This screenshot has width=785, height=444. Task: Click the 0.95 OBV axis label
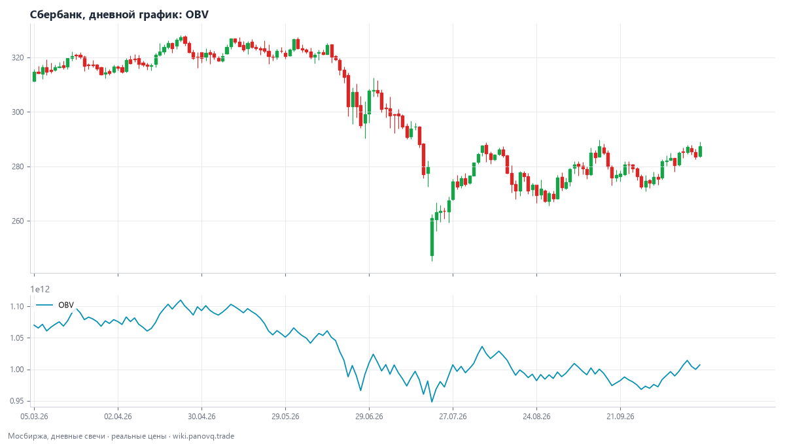point(18,401)
